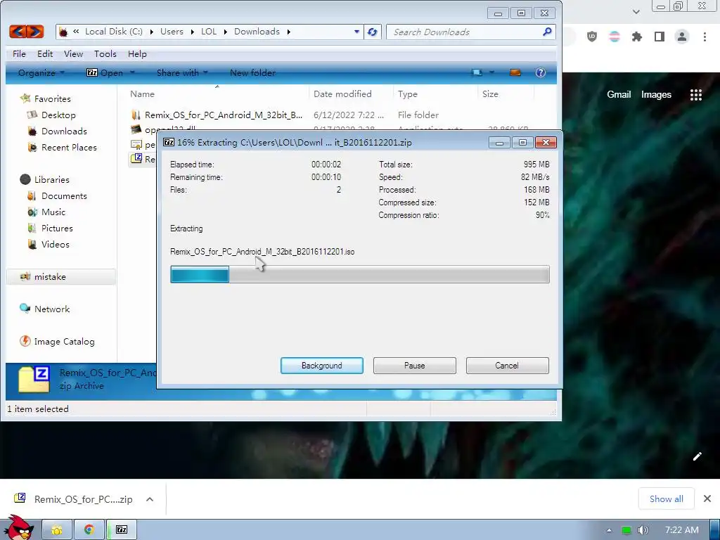Click the striped color extension icon in Chrome
The height and width of the screenshot is (540, 720).
(x=615, y=37)
